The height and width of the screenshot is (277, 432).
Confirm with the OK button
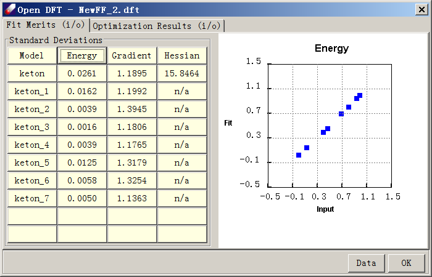pyautogui.click(x=406, y=263)
